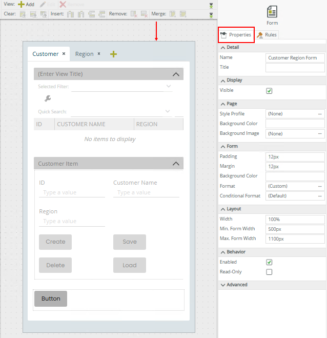Click the Create button

tap(55, 242)
